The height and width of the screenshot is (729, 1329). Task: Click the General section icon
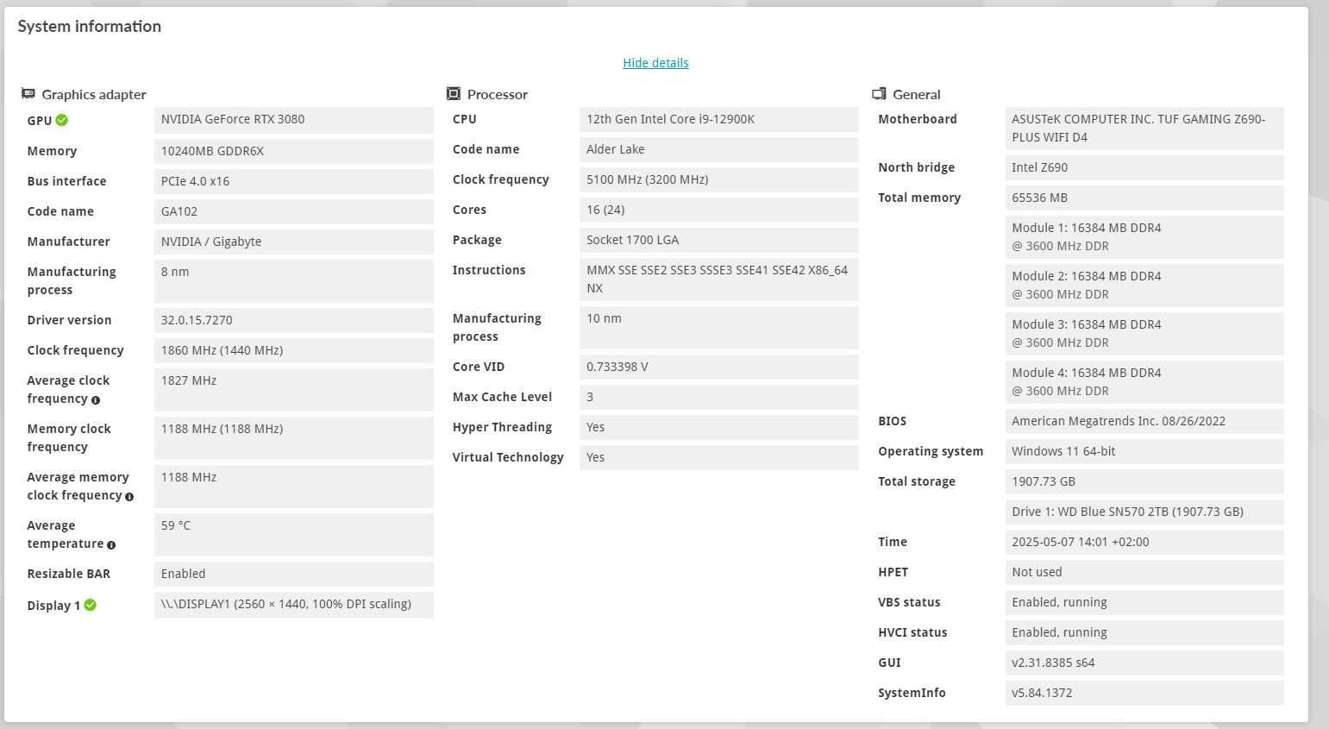[879, 93]
